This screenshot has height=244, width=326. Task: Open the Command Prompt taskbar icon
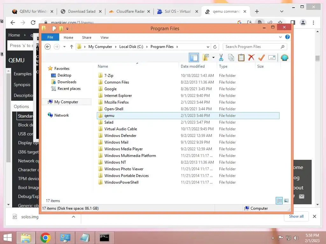[104, 238]
